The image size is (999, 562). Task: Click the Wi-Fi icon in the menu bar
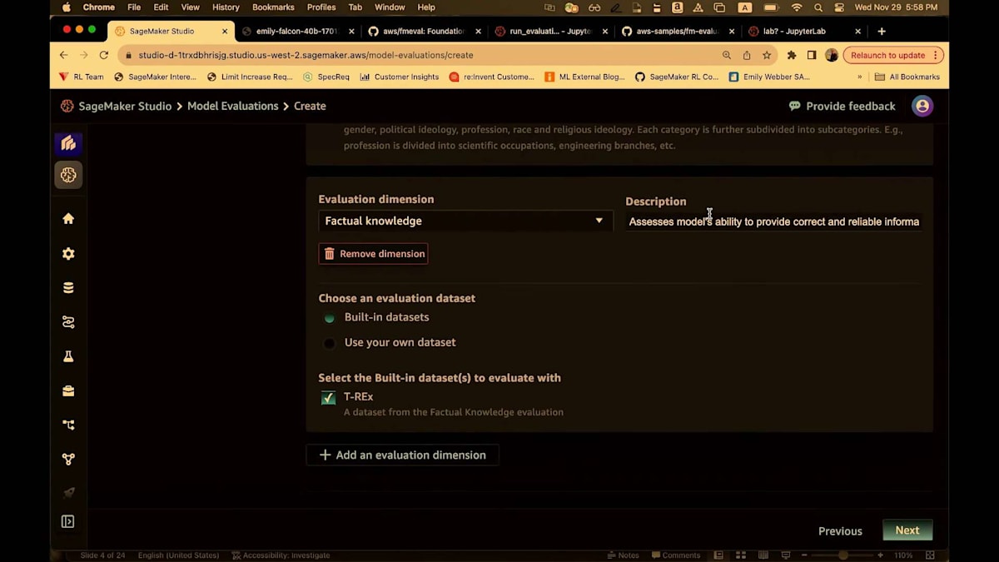point(797,7)
